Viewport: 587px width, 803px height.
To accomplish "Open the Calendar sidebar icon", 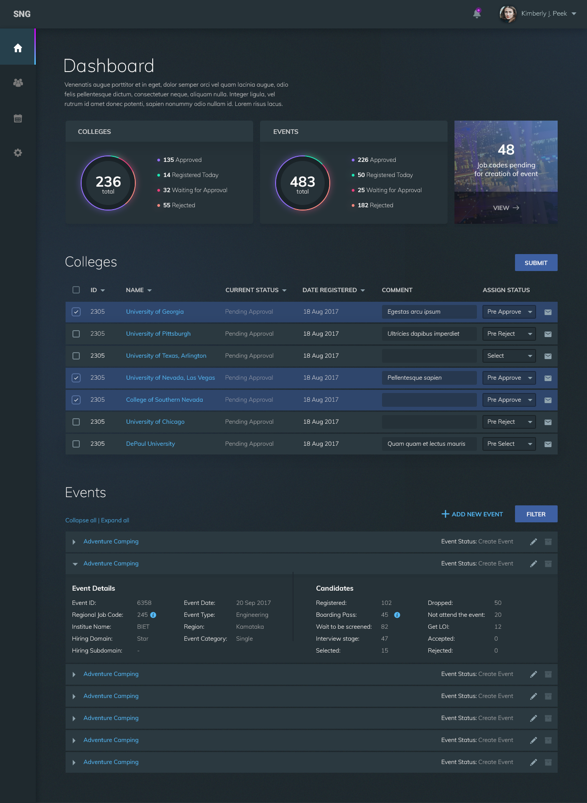I will coord(18,118).
